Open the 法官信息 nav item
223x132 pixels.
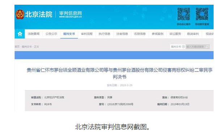point(122,34)
